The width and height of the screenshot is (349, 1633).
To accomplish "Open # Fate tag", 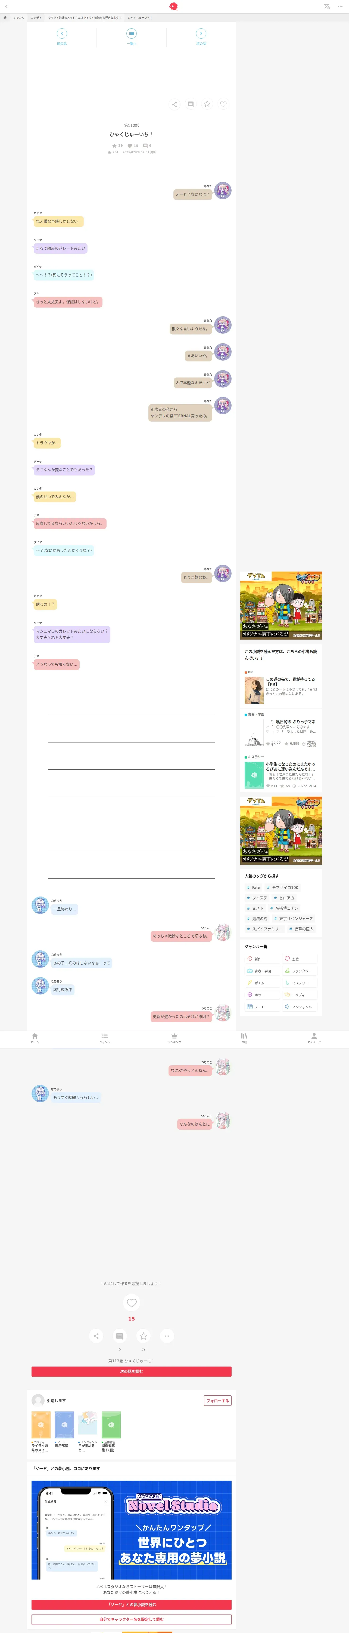I will 253,888.
